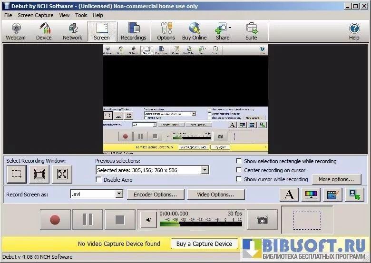Screen dimensions: 371x263
Task: Click the rectangle selection recording icon
Action: click(17, 175)
